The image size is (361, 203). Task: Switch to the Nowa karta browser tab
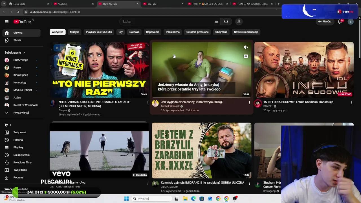[29, 4]
